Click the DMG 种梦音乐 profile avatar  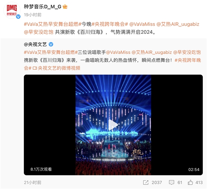click(12, 10)
